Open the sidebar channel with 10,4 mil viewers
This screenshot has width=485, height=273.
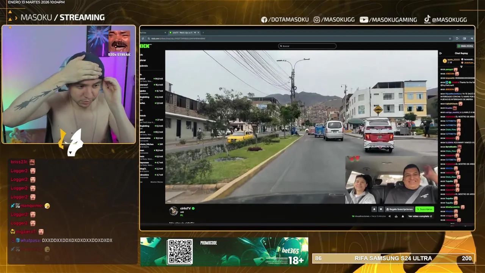[x=152, y=86]
